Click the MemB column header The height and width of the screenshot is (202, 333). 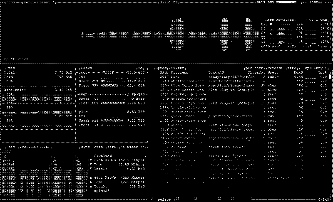[x=298, y=72]
